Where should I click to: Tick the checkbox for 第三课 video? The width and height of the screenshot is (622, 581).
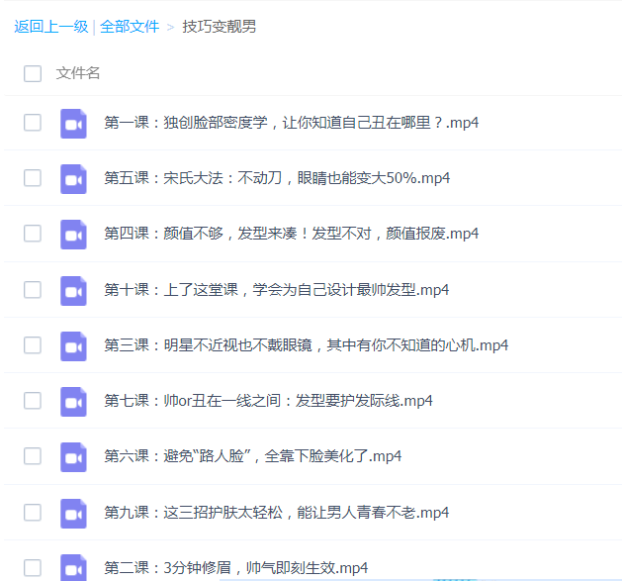tap(33, 345)
